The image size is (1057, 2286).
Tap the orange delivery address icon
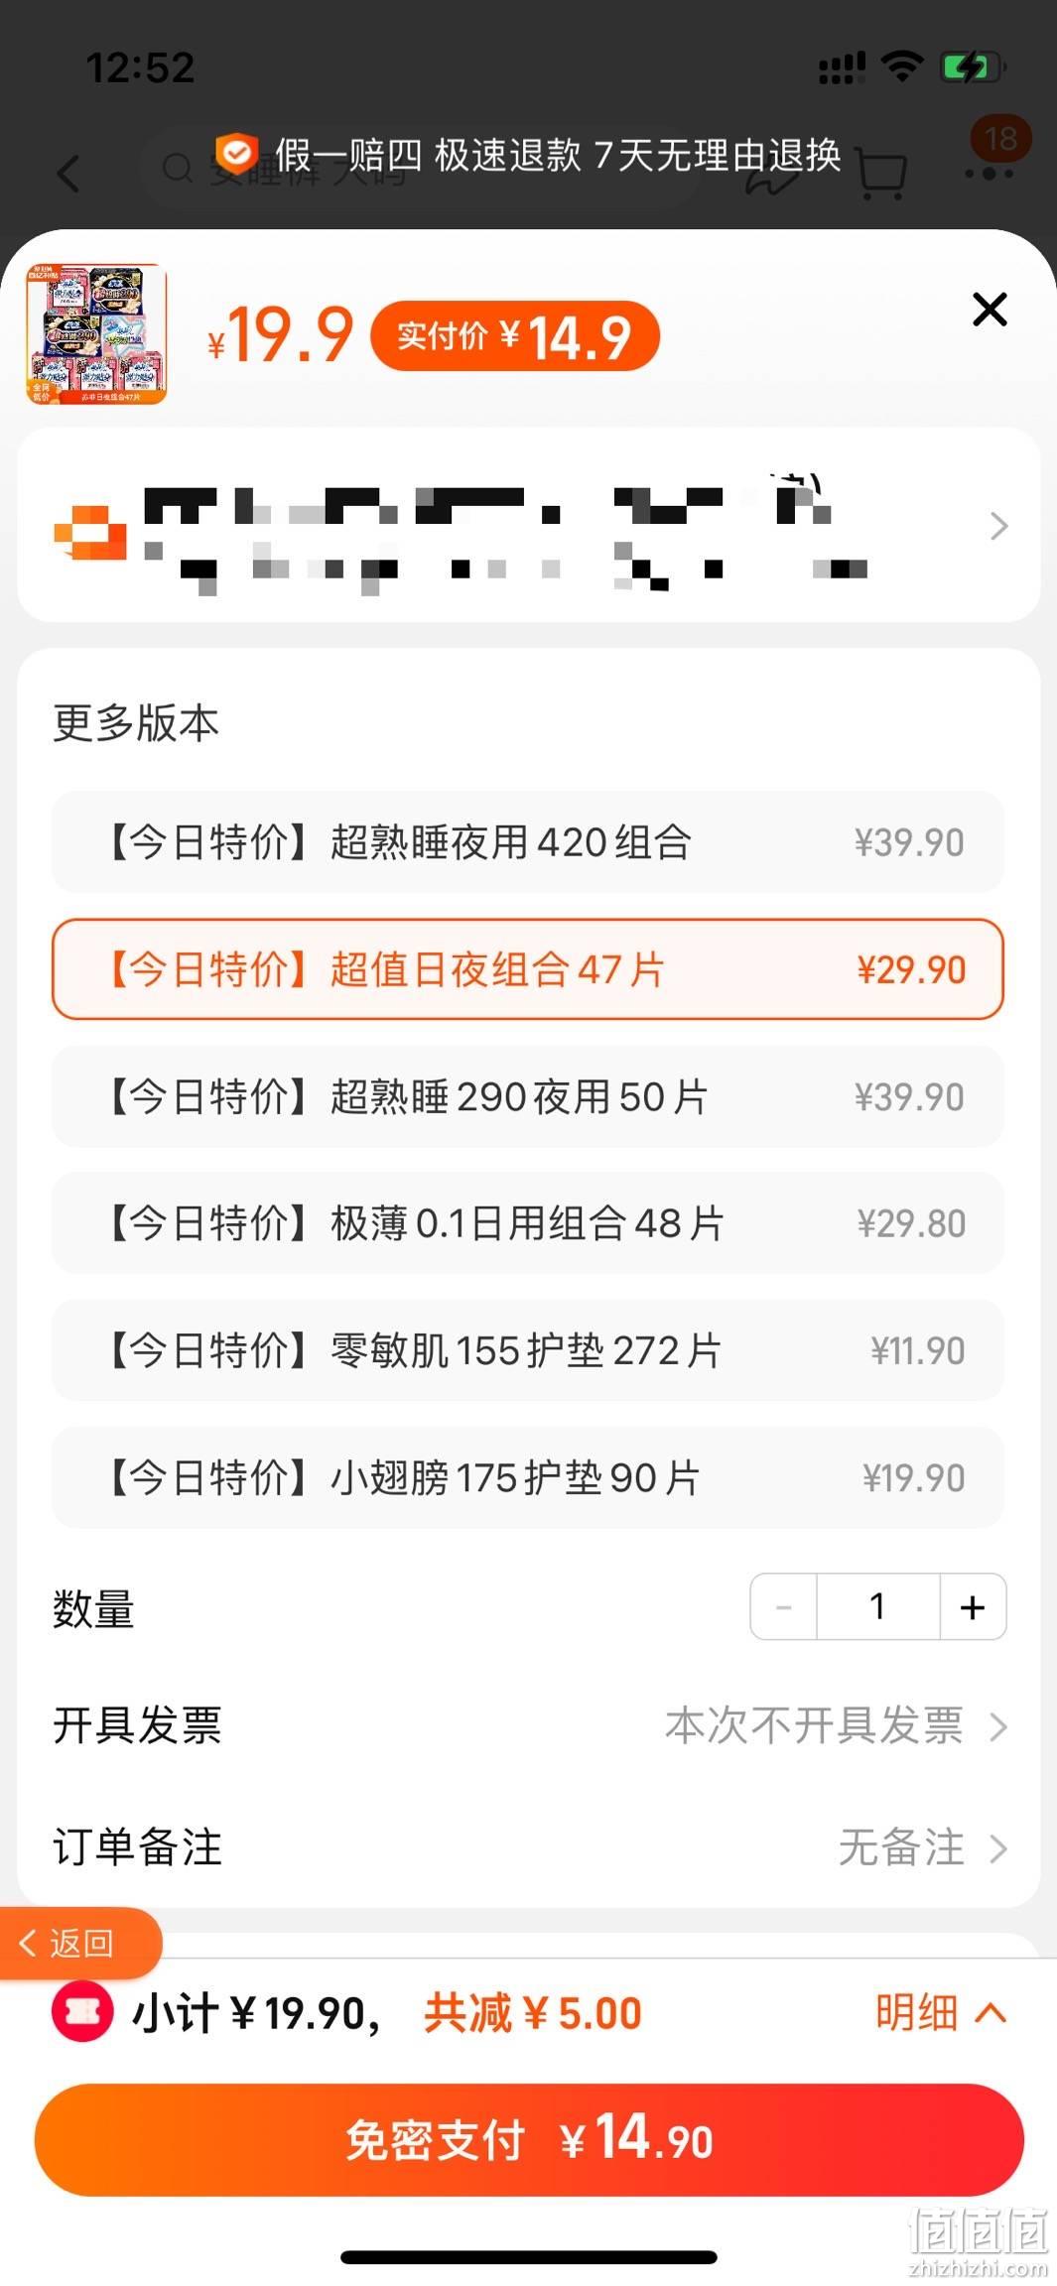click(x=90, y=533)
